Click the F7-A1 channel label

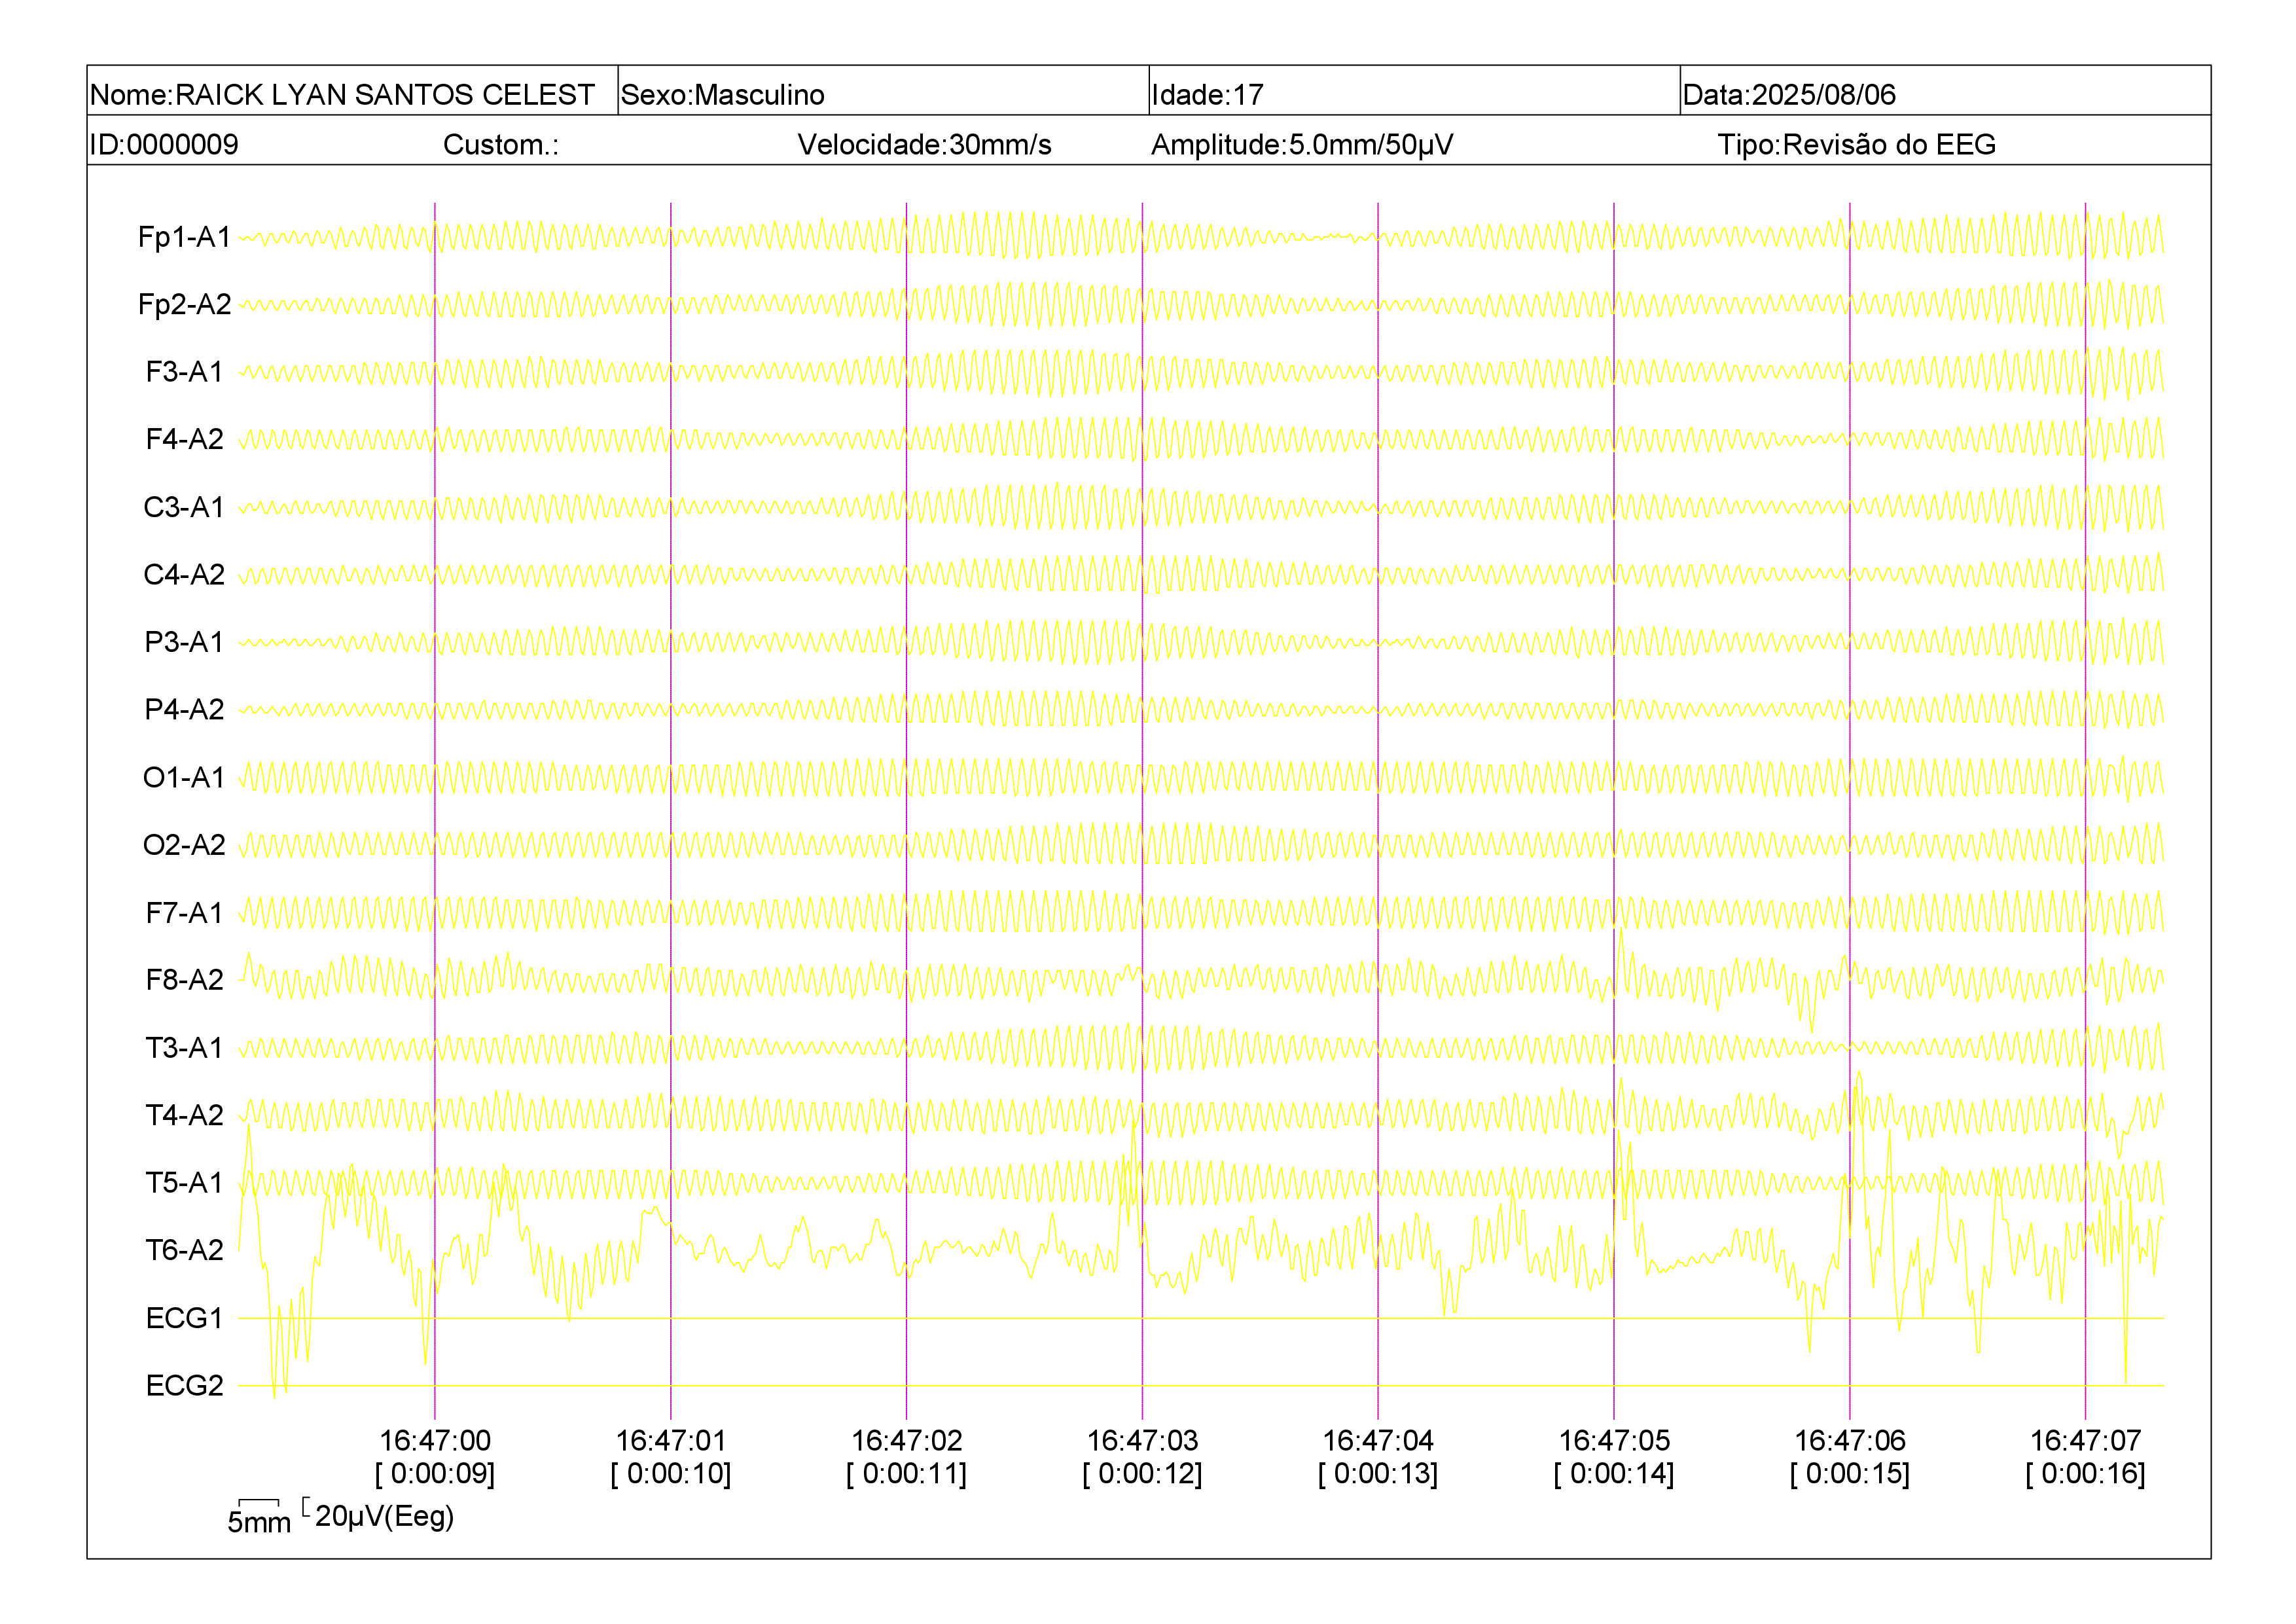pos(185,912)
